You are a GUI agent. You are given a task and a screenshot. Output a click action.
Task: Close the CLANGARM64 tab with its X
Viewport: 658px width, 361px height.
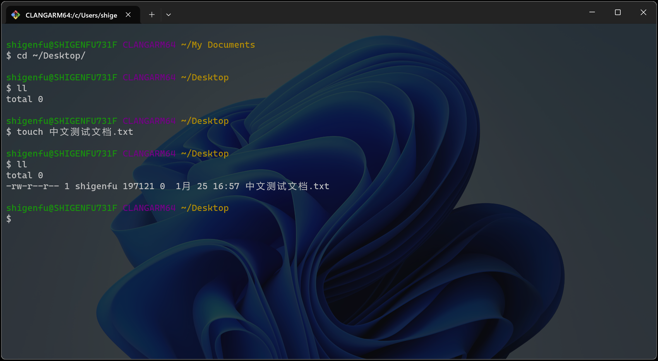[128, 15]
